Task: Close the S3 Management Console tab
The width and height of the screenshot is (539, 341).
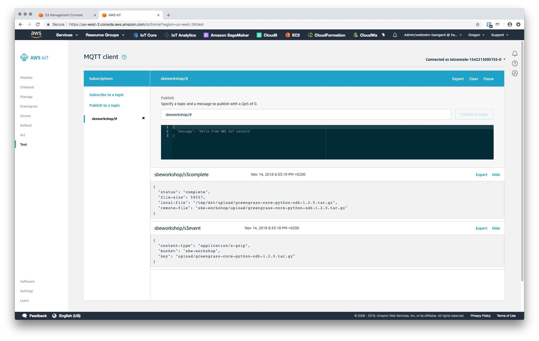Action: click(95, 15)
